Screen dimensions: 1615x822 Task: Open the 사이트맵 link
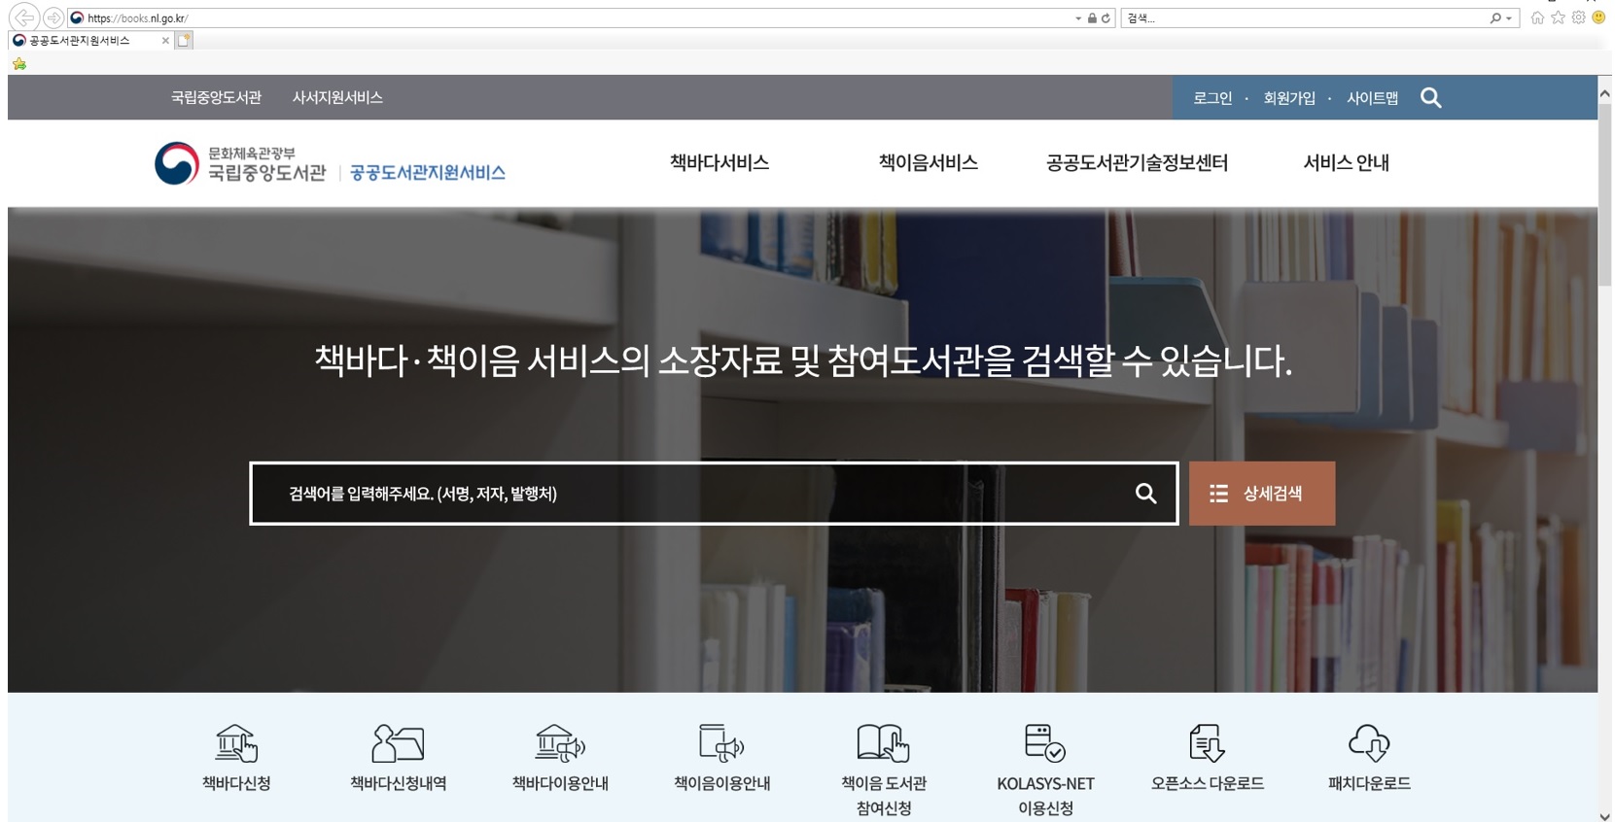pyautogui.click(x=1372, y=98)
